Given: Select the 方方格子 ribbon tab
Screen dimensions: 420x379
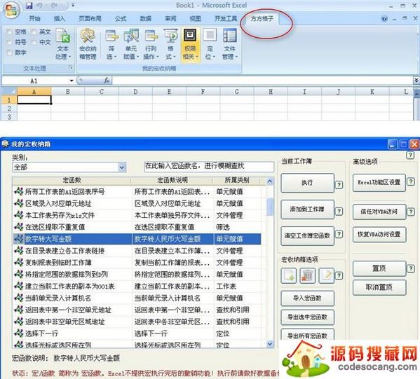Looking at the screenshot, I should click(x=262, y=19).
